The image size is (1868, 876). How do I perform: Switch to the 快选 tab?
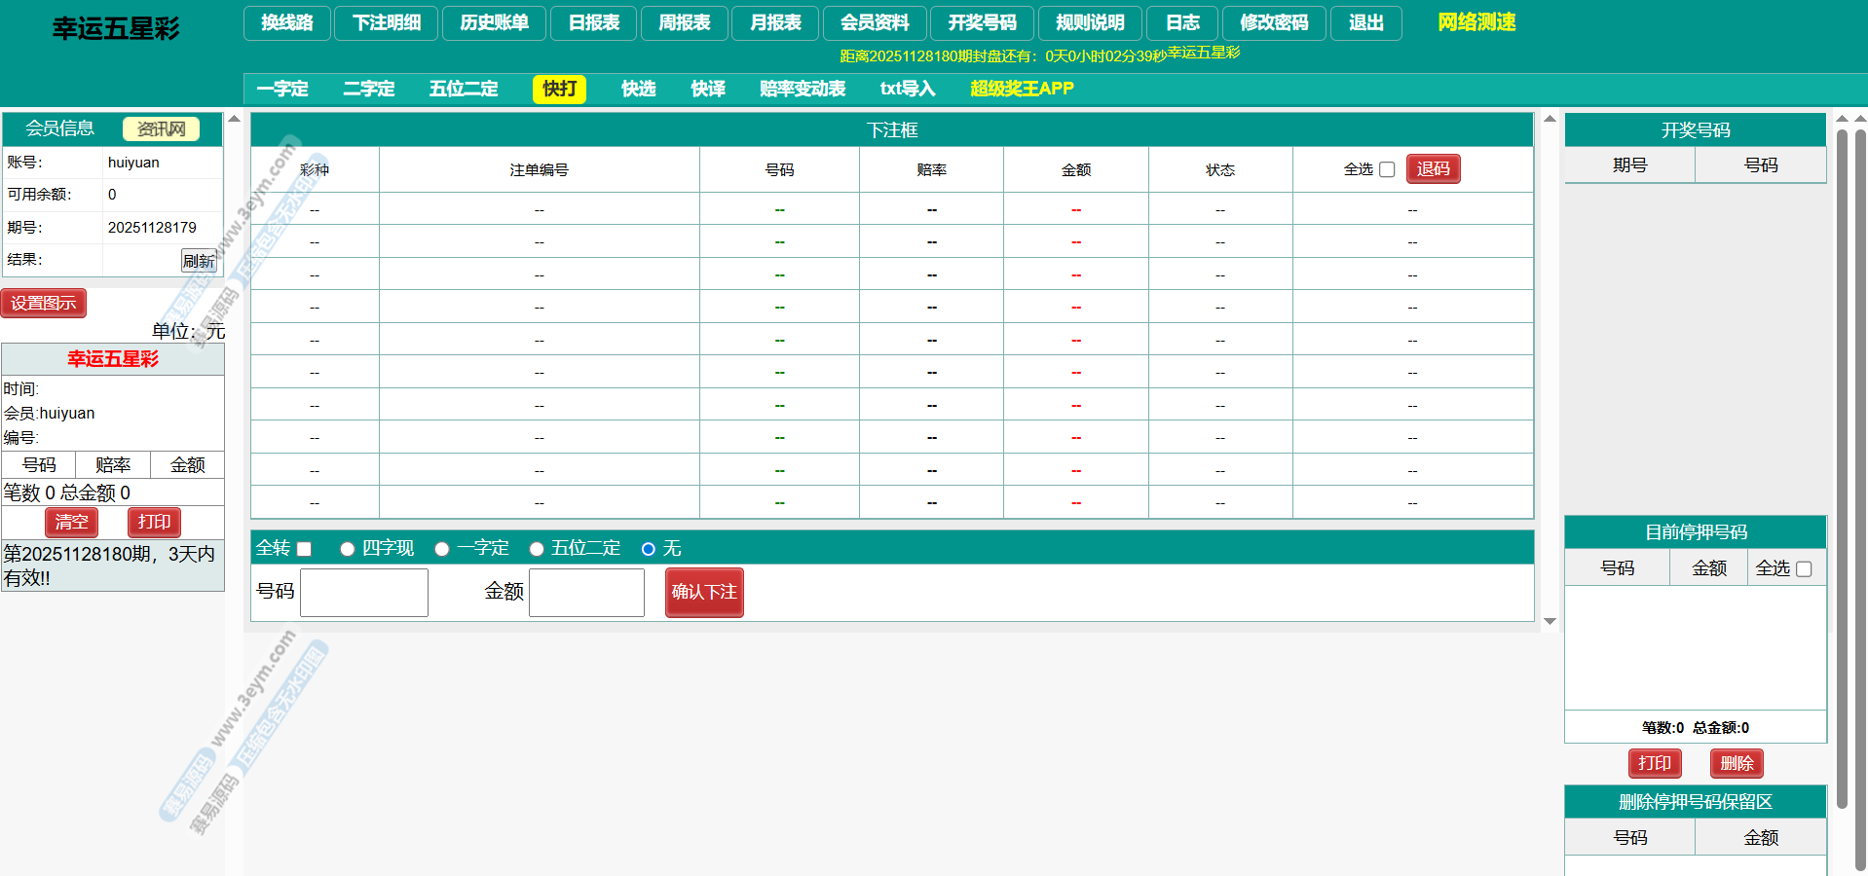[638, 89]
